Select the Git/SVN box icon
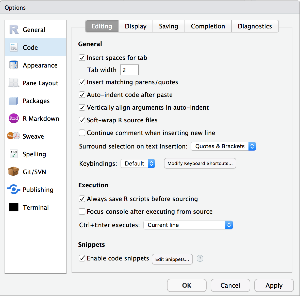This screenshot has height=296, width=300. tap(13, 172)
